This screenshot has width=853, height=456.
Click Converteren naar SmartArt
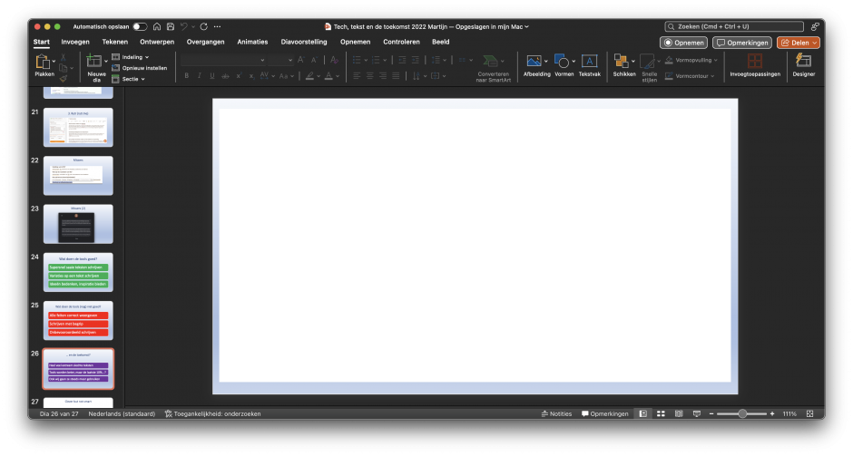point(494,69)
